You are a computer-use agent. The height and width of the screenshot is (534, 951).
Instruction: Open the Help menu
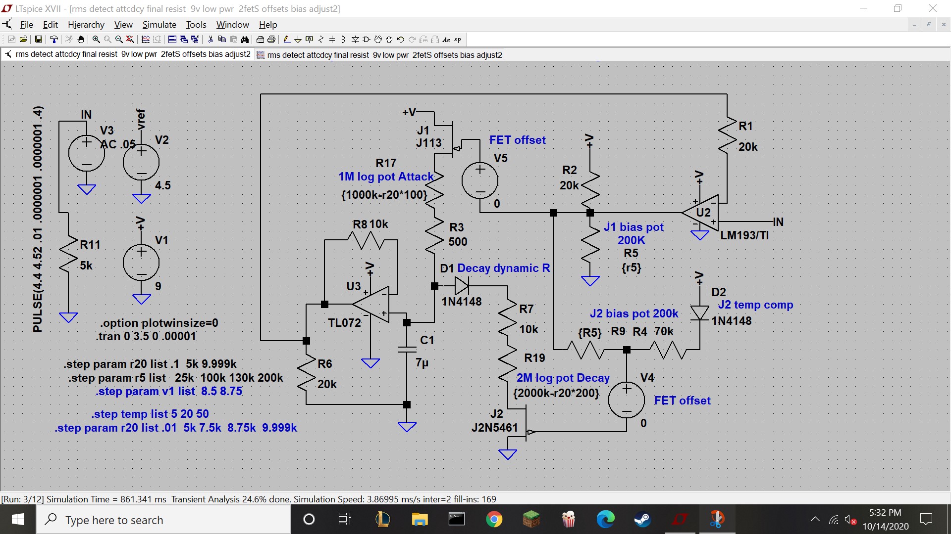coord(268,25)
